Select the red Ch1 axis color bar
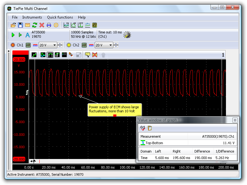This screenshot has width=247, height=185. click(x=20, y=53)
